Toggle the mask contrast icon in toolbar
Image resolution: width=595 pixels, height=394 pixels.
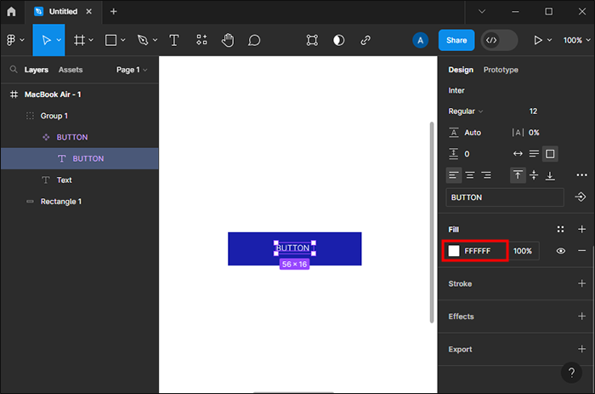click(x=339, y=40)
